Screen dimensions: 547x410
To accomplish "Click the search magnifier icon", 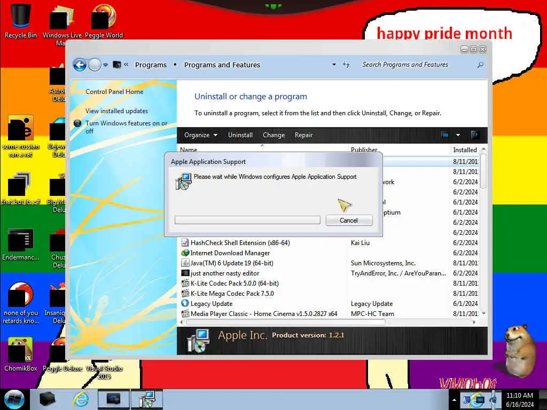I will (x=480, y=65).
